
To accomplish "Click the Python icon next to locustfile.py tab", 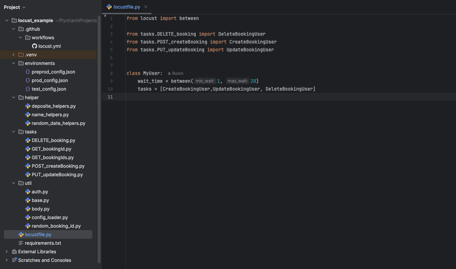I will (109, 7).
